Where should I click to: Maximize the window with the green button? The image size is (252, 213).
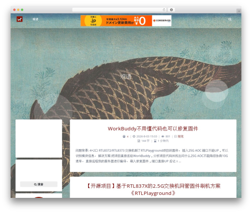pos(22,10)
